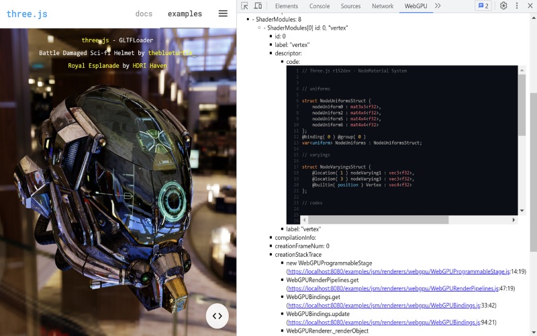This screenshot has width=537, height=336.
Task: Select the compilationInfo: row
Action: pyautogui.click(x=295, y=237)
